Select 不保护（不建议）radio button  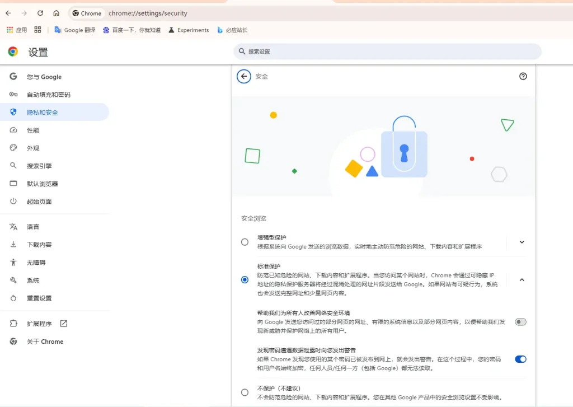point(245,392)
